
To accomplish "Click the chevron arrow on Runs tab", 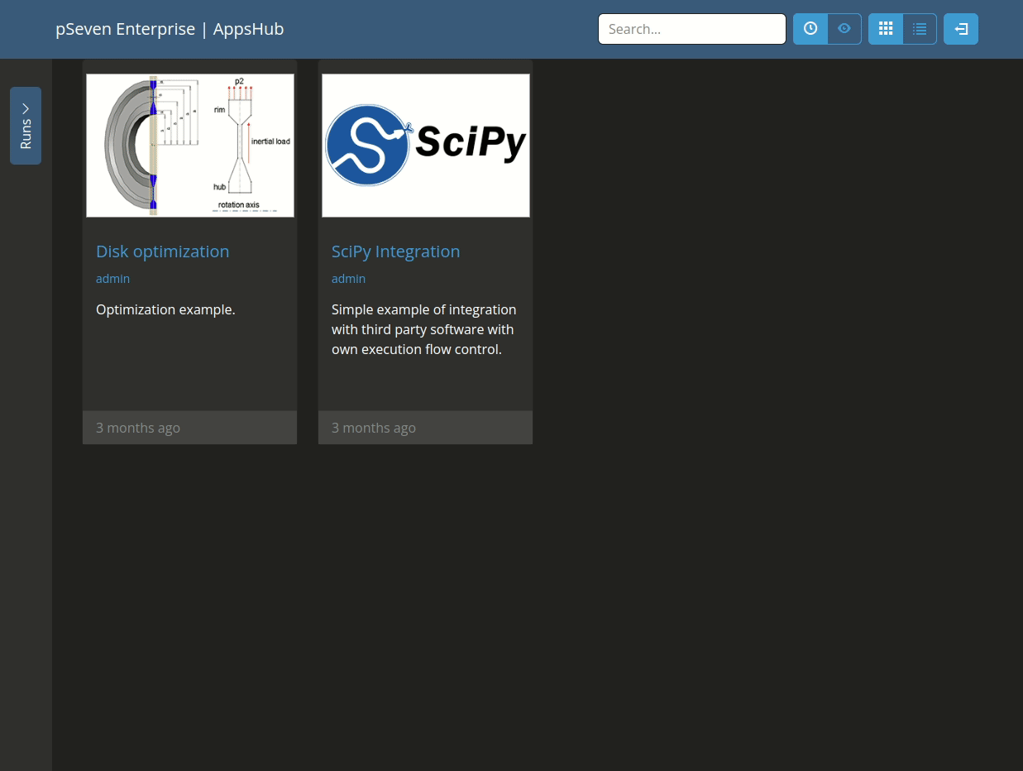I will tap(26, 108).
